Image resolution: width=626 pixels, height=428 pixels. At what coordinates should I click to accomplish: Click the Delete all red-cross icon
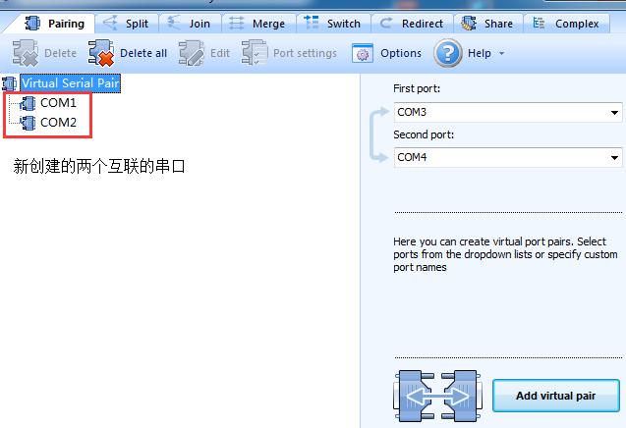pos(101,53)
